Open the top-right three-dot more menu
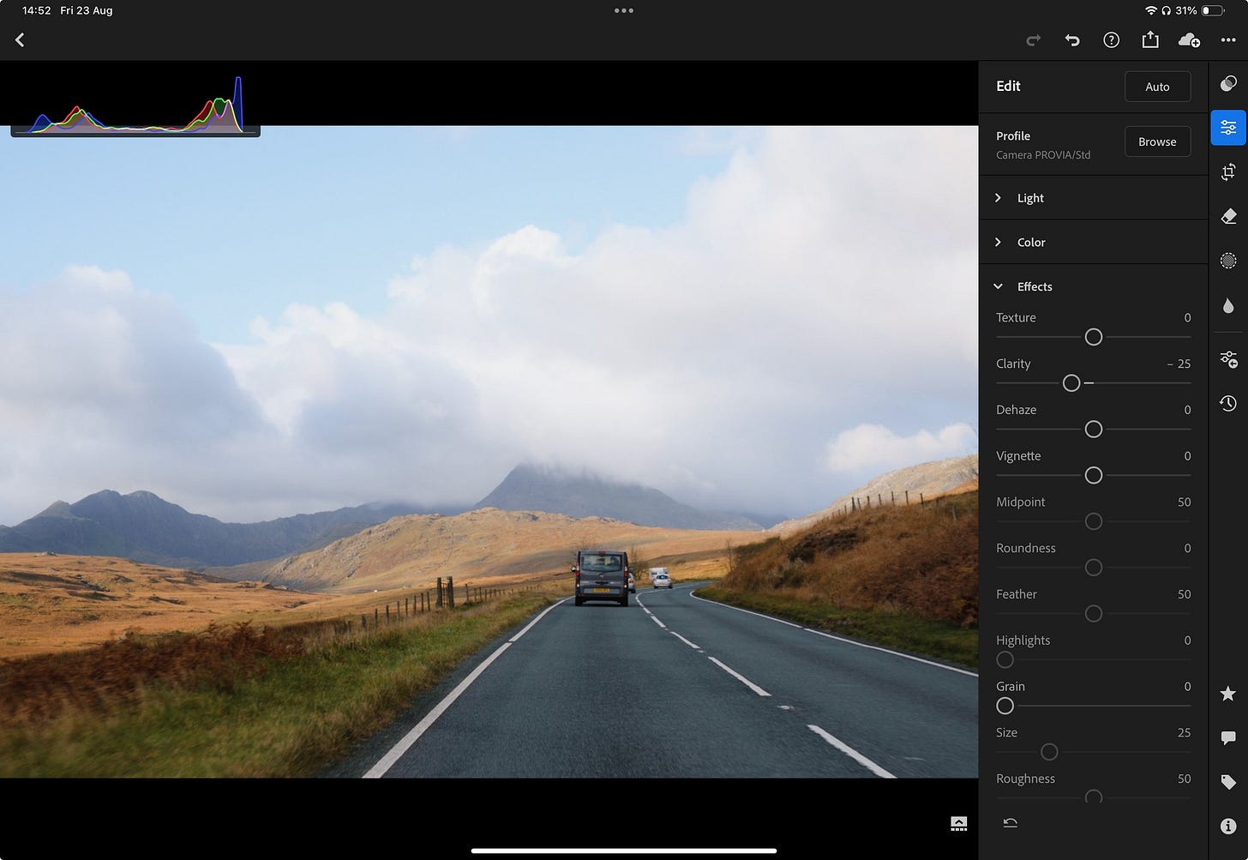The height and width of the screenshot is (860, 1248). tap(1228, 40)
